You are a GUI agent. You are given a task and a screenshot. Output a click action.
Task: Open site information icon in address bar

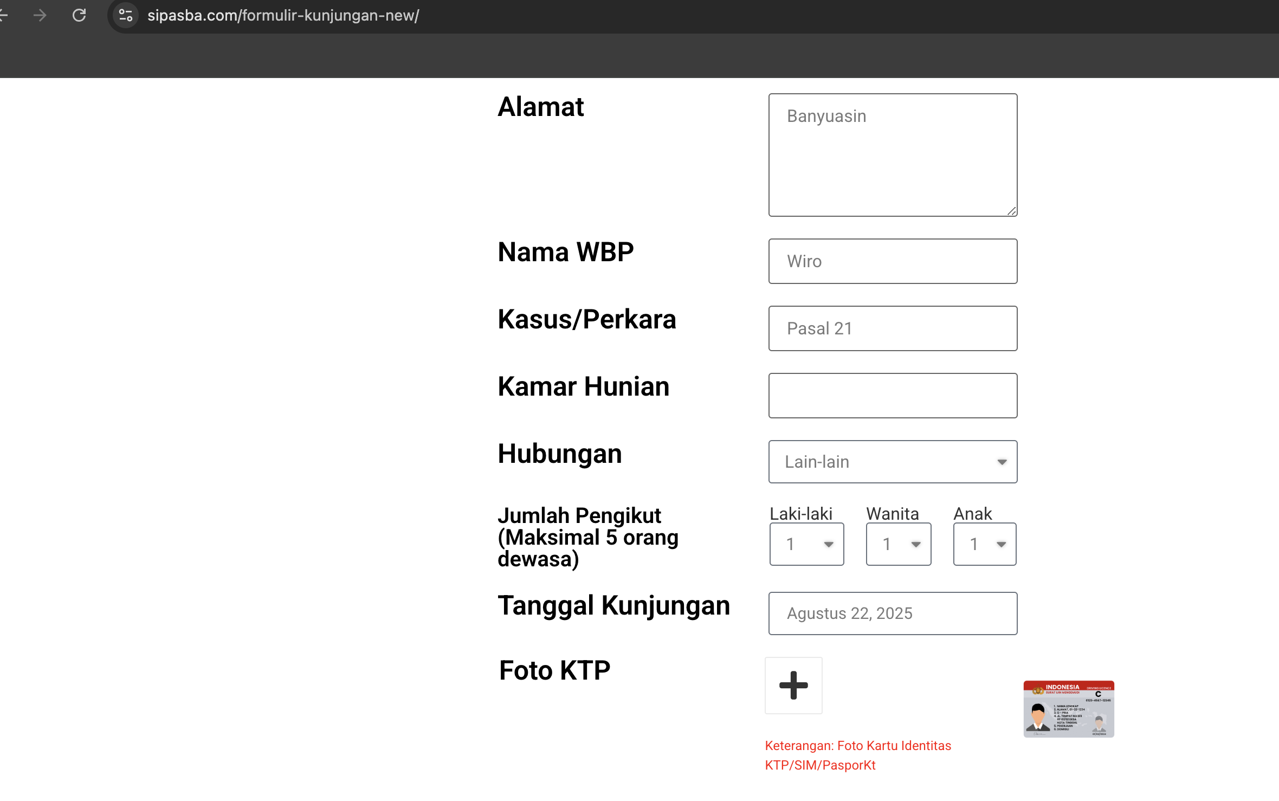click(126, 15)
